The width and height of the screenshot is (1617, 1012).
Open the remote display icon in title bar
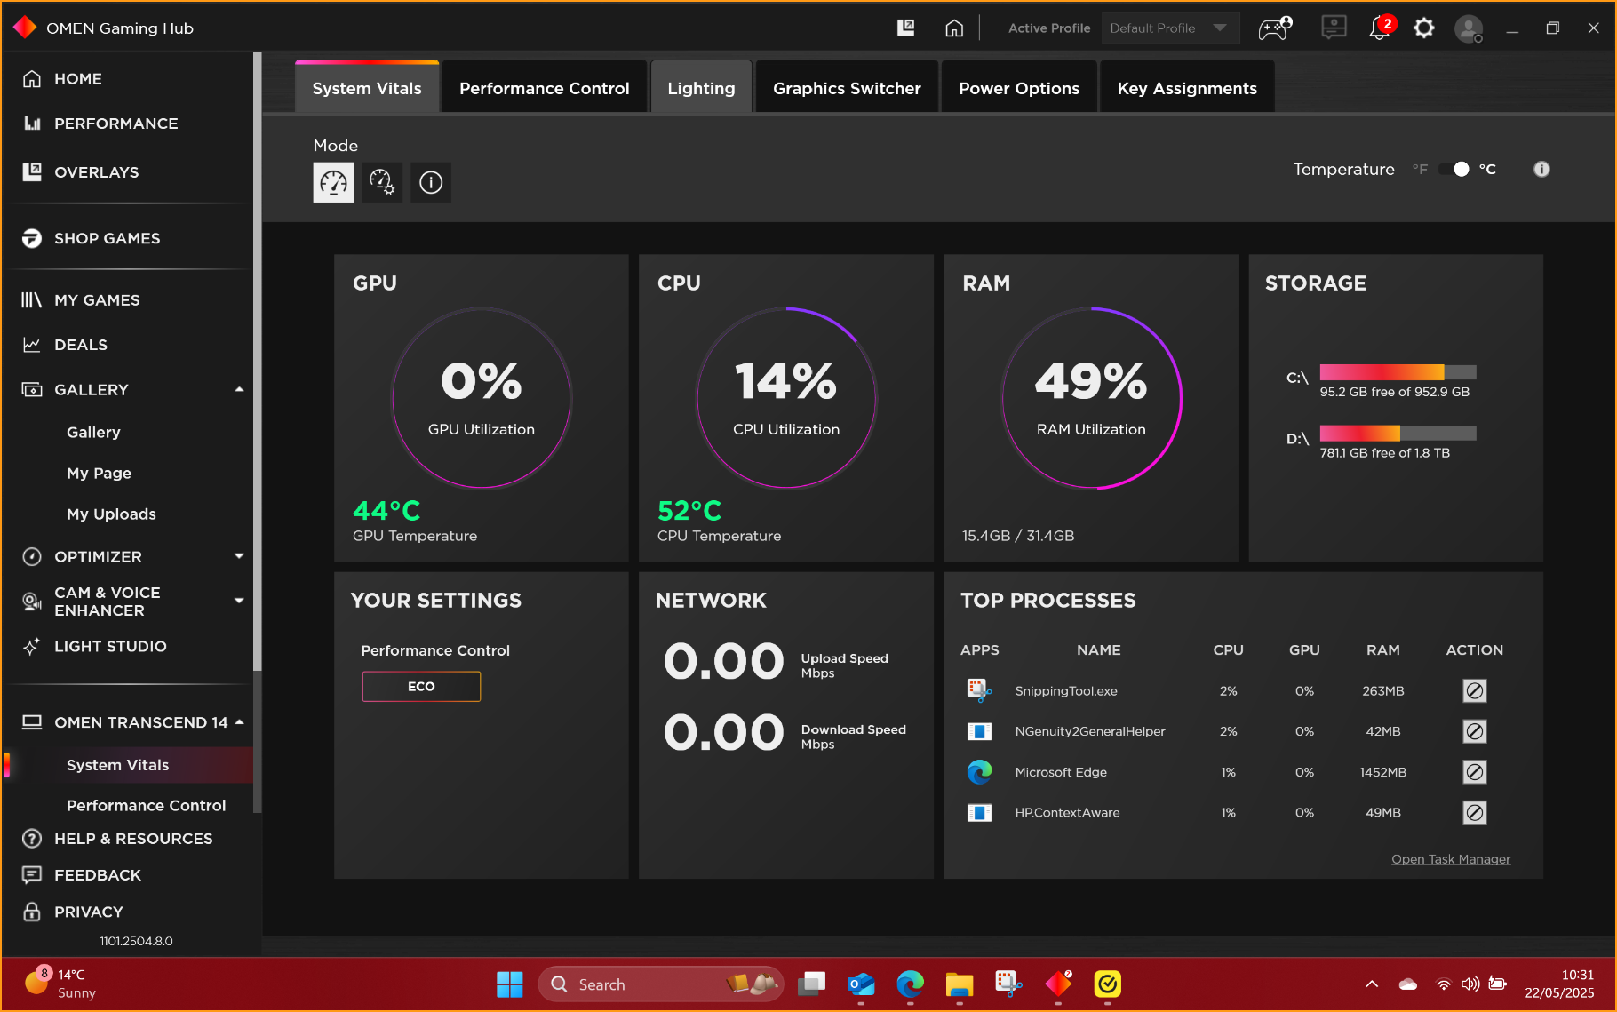[x=1334, y=28]
